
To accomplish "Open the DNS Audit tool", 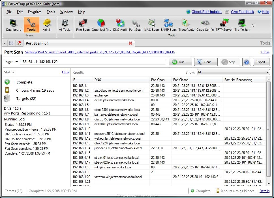I will (120, 25).
